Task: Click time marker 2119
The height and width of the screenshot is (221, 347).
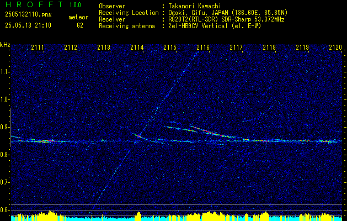Action: pos(302,48)
